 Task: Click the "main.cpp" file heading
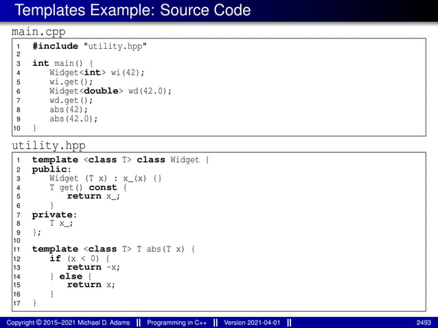pyautogui.click(x=38, y=32)
